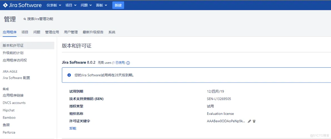Open Hipchat integration in sidebar
Viewport: 331px width, 139px height.
[9, 110]
